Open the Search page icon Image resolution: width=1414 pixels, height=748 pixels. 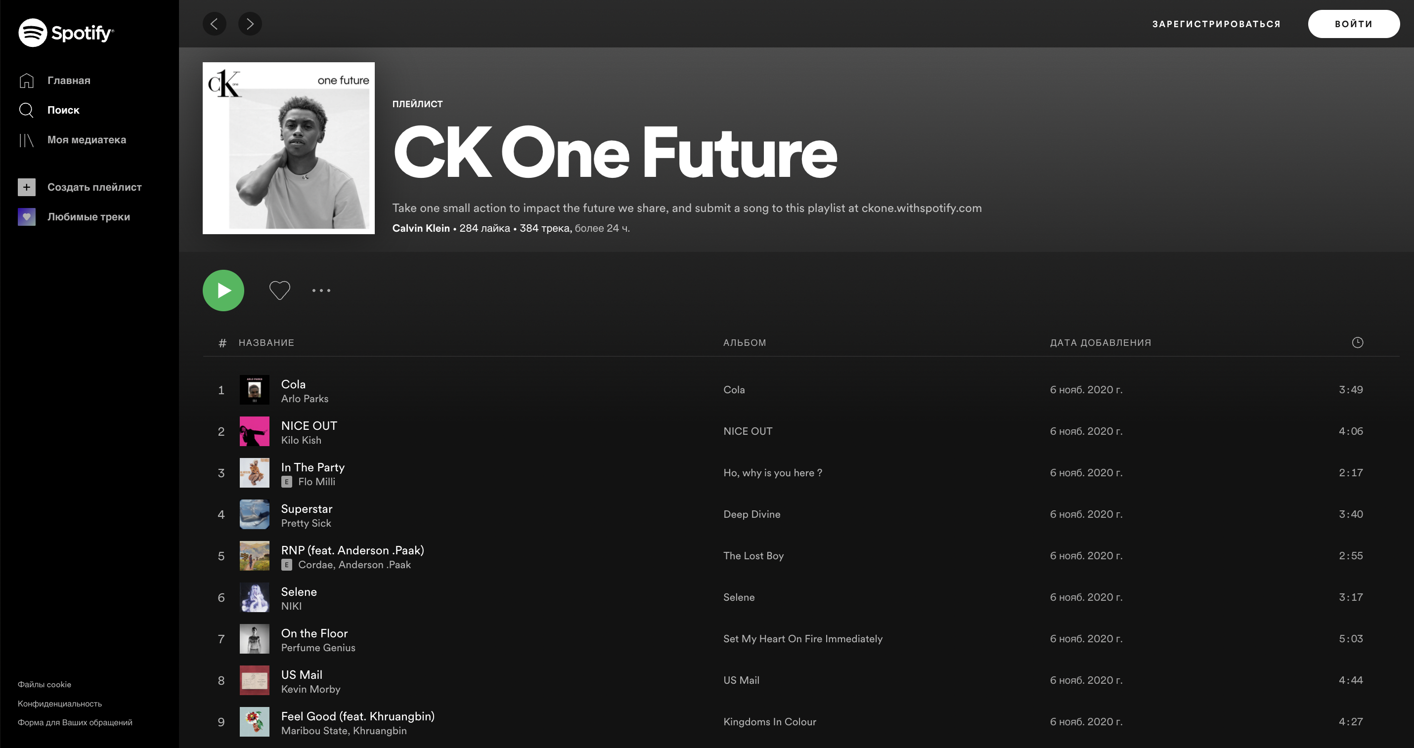pyautogui.click(x=26, y=110)
